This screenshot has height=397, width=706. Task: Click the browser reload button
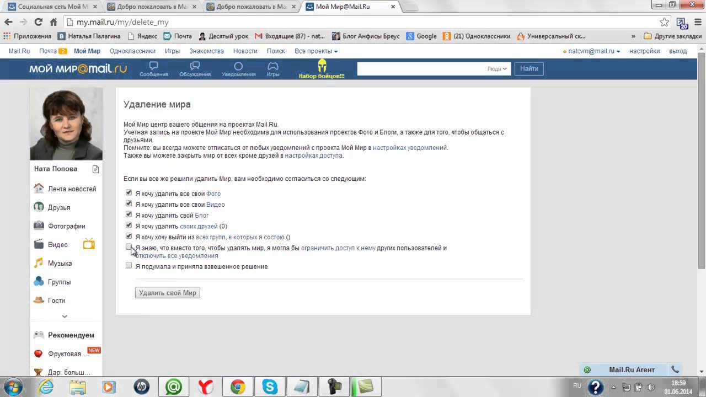(38, 22)
